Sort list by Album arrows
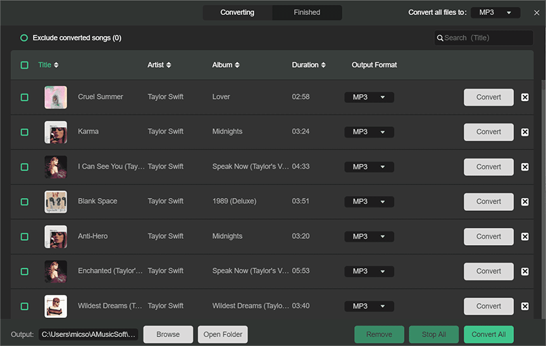Viewport: 546px width, 346px height. (x=237, y=65)
